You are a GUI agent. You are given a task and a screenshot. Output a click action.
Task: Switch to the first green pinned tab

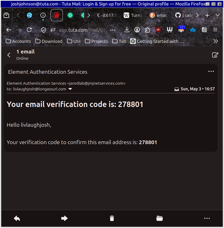[x=70, y=15]
